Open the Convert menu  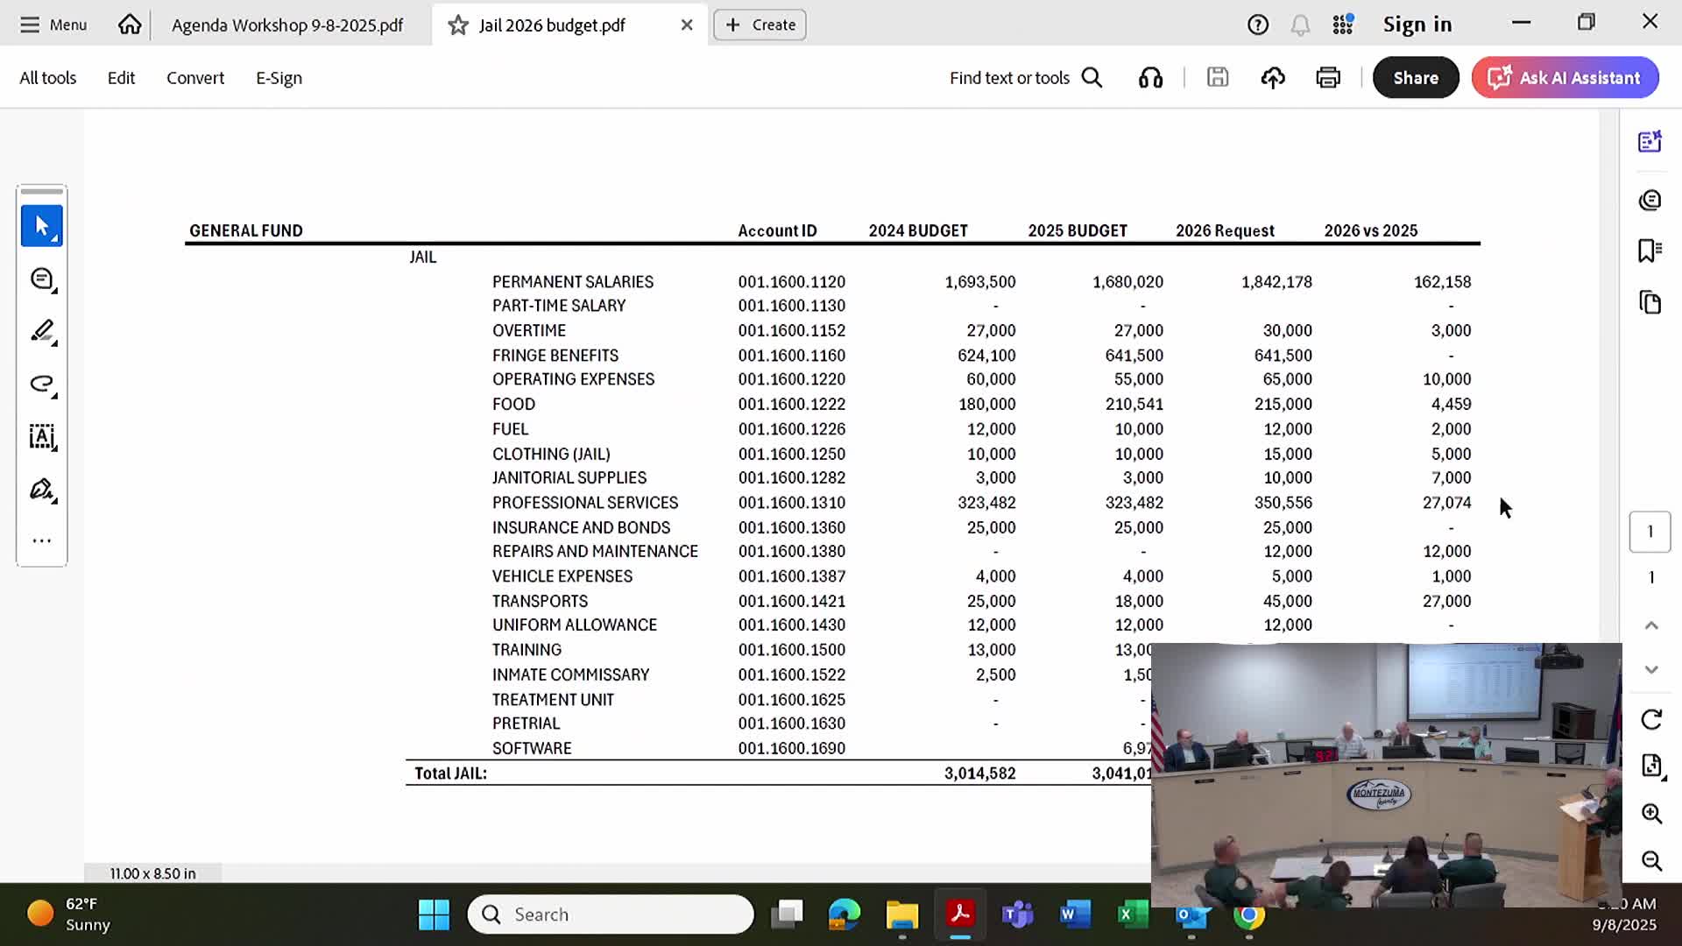pos(195,78)
